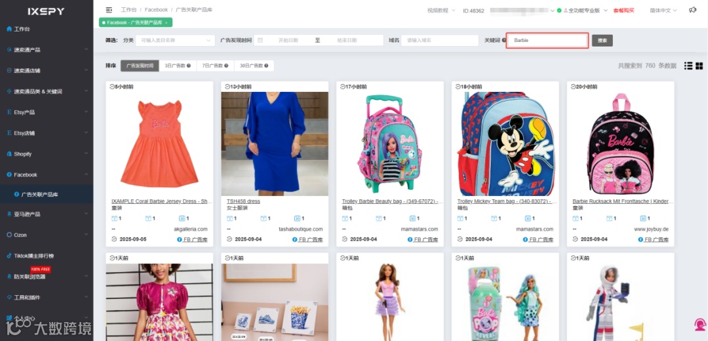Click blue dress product thumbnail

[x=275, y=144]
